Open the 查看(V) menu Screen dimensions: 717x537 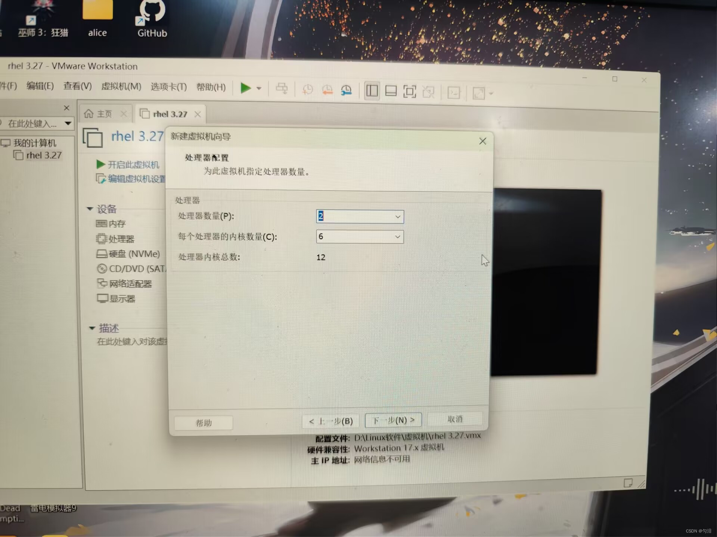pos(77,86)
